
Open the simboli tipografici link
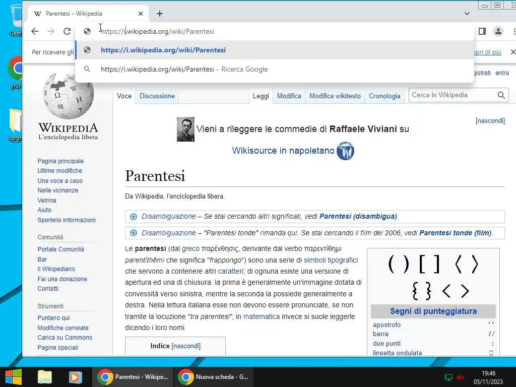coord(331,260)
